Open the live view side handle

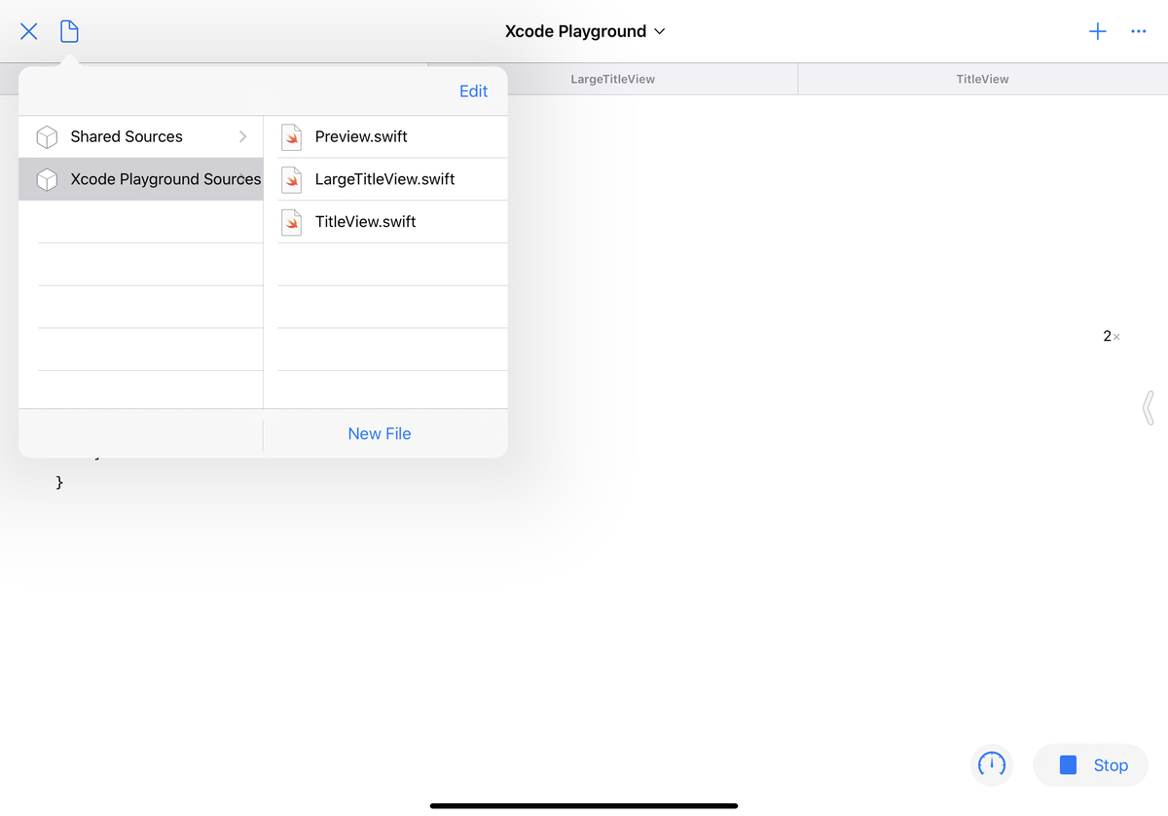click(x=1149, y=408)
